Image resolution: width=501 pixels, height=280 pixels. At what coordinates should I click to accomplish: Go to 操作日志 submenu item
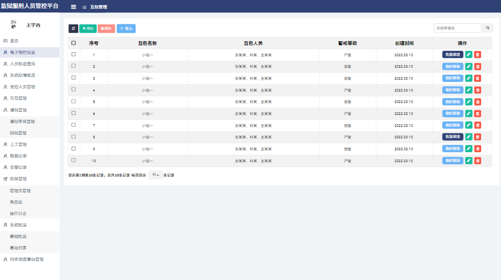(18, 213)
